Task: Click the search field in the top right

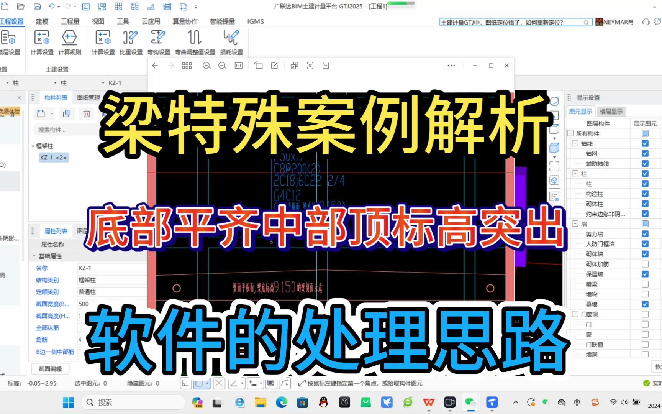Action: [x=513, y=22]
